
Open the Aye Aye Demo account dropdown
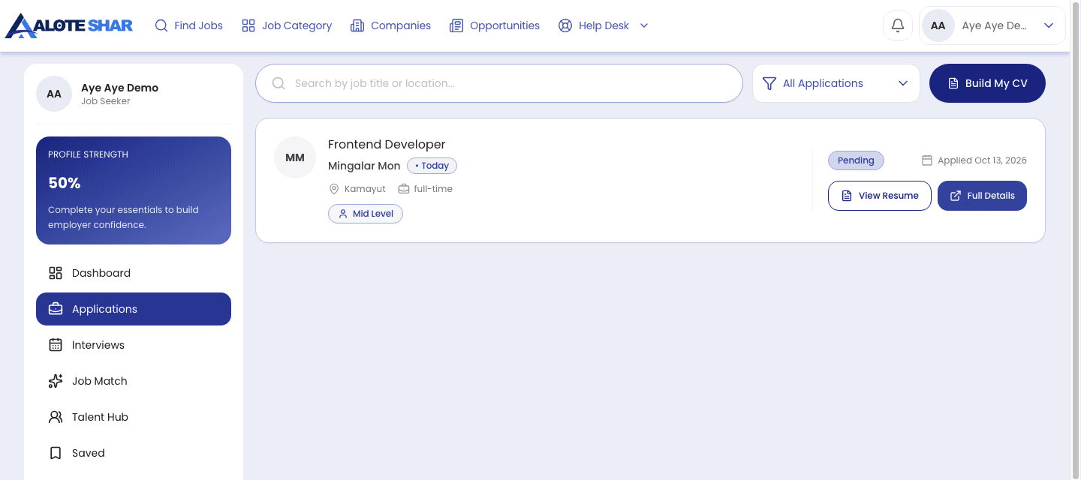[992, 25]
